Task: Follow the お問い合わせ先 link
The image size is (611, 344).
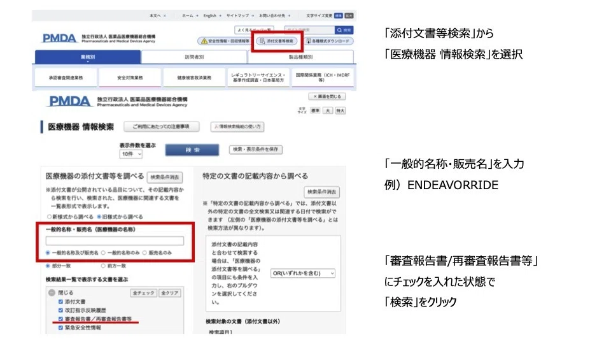Action: pos(275,15)
